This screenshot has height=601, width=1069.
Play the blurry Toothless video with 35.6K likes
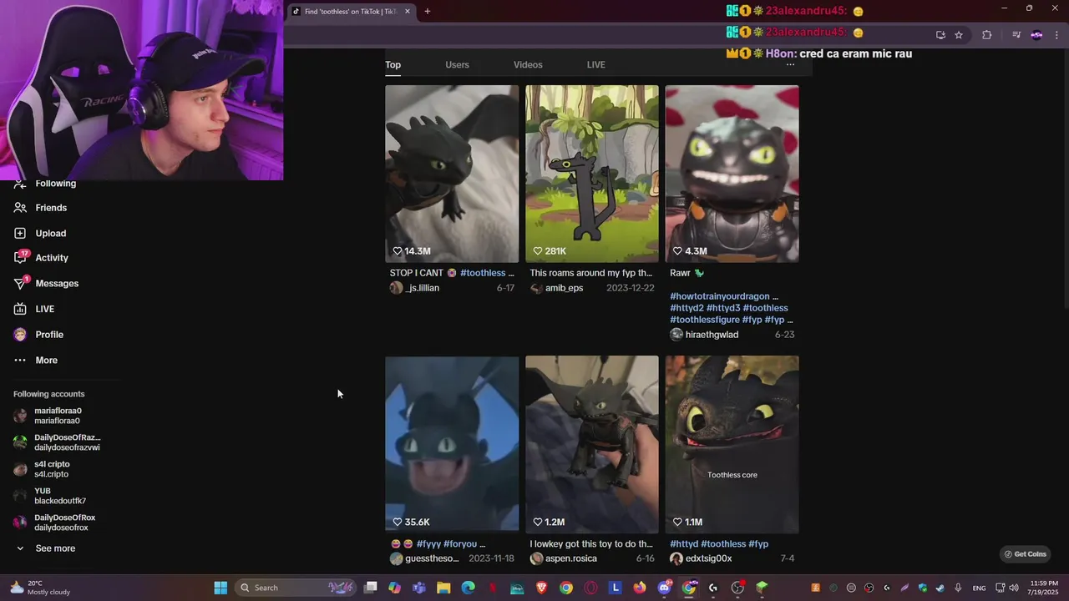click(x=452, y=445)
